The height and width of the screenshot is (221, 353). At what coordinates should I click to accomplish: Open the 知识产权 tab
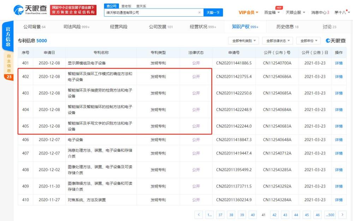click(x=245, y=27)
